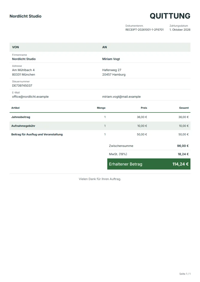Click the Preis column header

coord(144,108)
